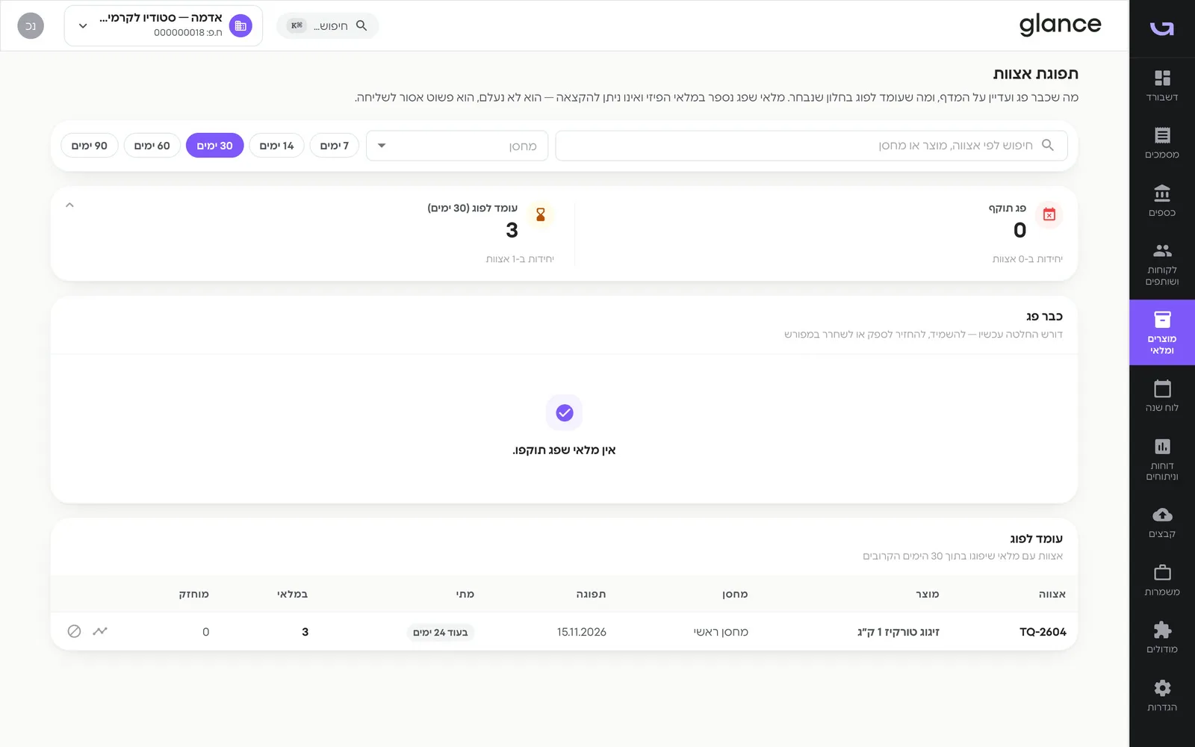Open the global חיפוש search button

pyautogui.click(x=327, y=25)
